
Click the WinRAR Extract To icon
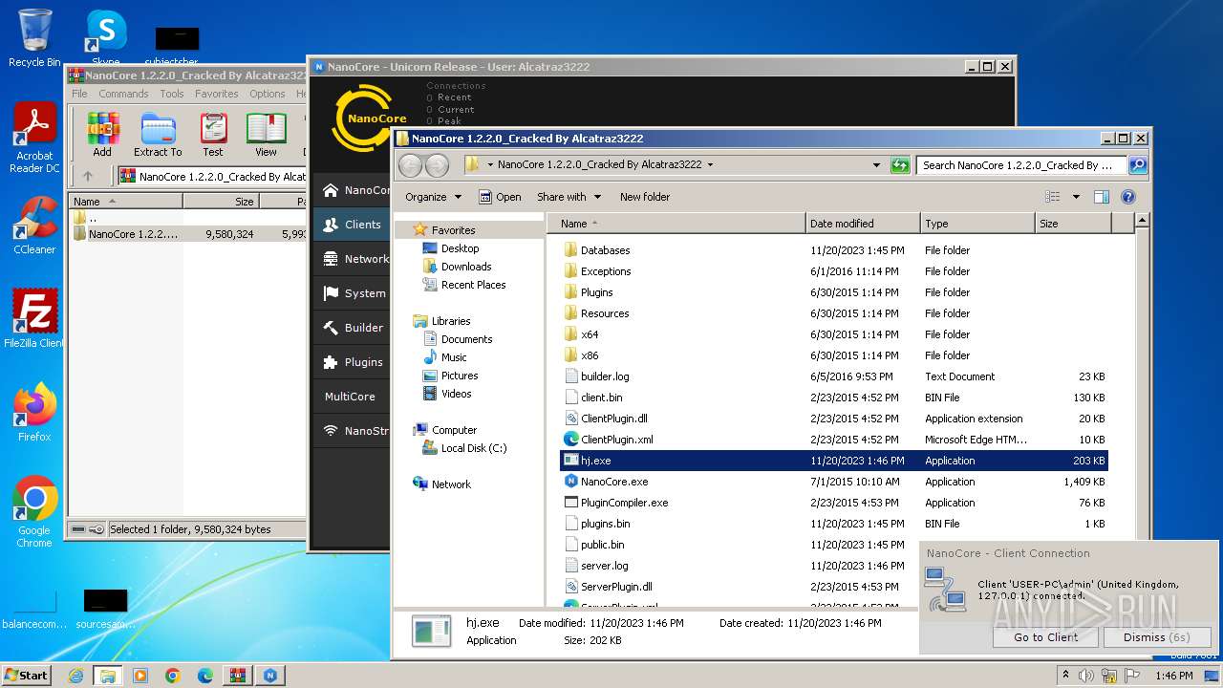click(x=158, y=135)
